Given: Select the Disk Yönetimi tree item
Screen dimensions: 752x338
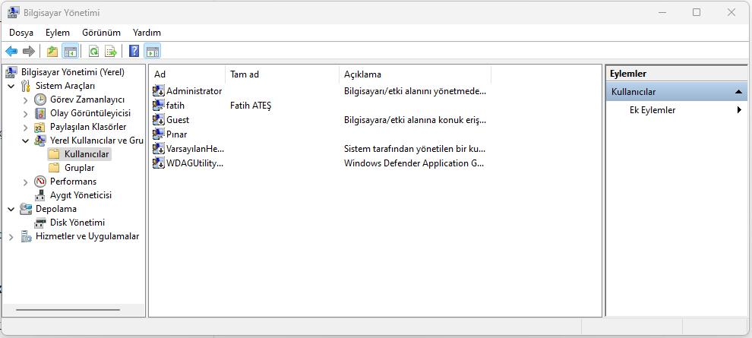Looking at the screenshot, I should coord(77,223).
